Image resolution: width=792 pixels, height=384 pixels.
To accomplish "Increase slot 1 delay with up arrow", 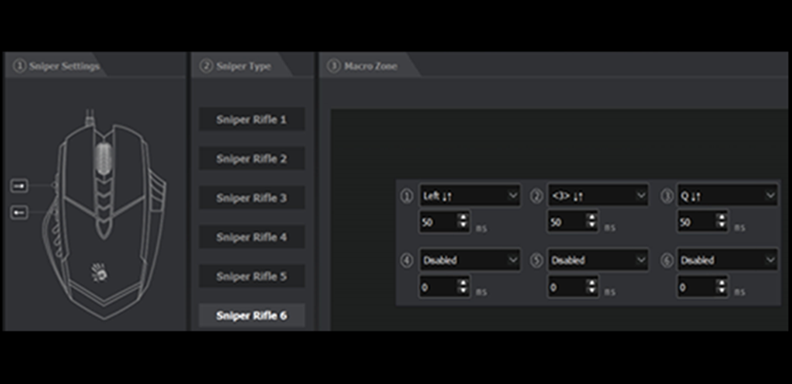I will pyautogui.click(x=462, y=217).
